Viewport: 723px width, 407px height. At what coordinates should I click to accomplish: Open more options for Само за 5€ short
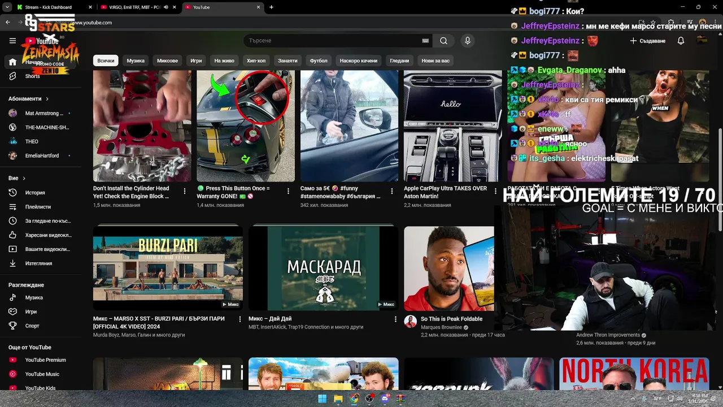[391, 192]
